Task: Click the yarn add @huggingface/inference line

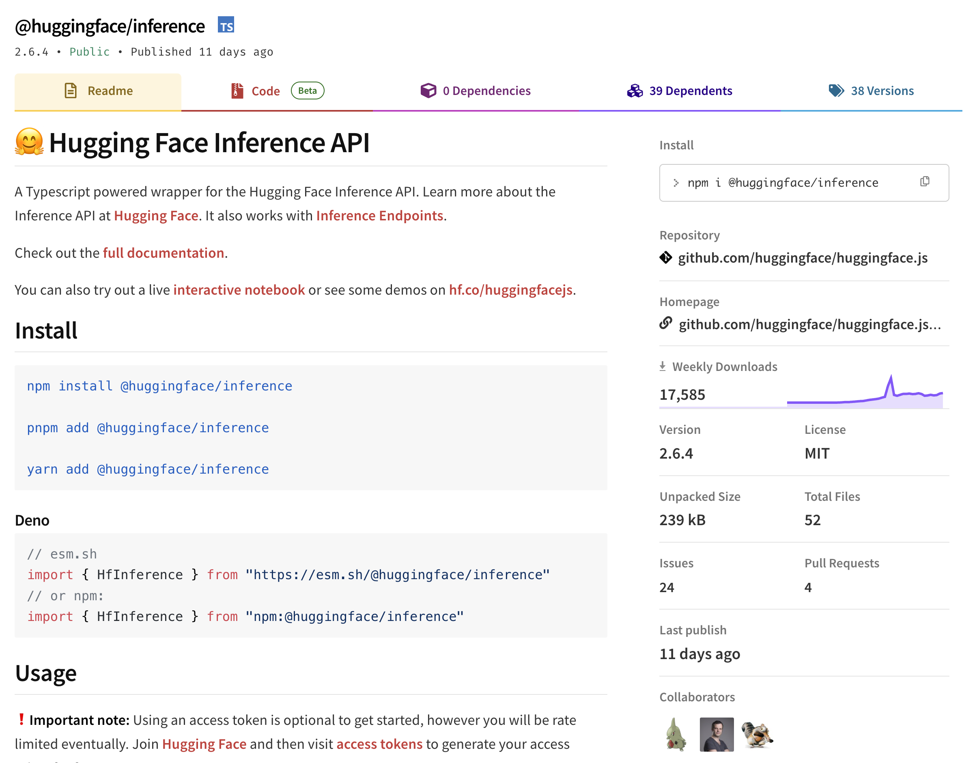Action: tap(148, 469)
